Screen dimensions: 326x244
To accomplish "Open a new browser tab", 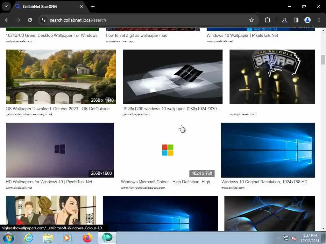I will point(93,6).
